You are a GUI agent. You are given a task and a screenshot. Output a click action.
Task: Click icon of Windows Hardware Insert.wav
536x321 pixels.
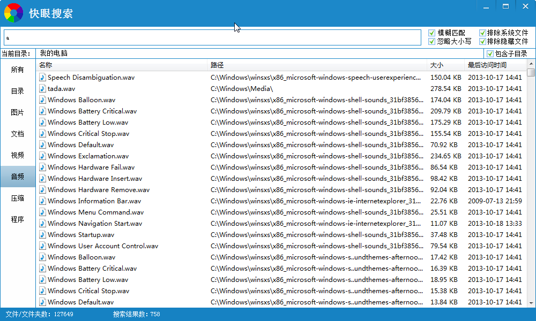(x=43, y=179)
